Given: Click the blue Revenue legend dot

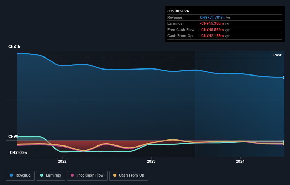Looking at the screenshot, I should 11,175.
